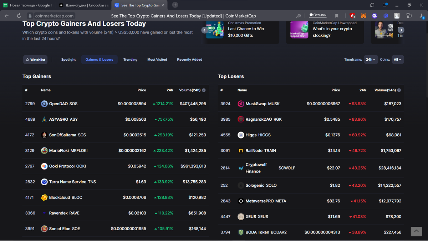Click the Ooki Protocol coin logo
428x241 pixels.
[44, 166]
